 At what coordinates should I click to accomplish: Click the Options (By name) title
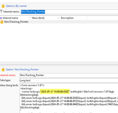[x=16, y=6]
